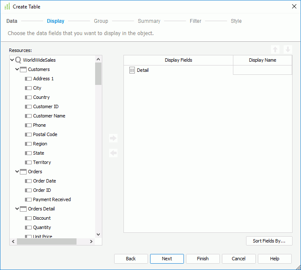Click the Address 1 field icon
The image size is (301, 270).
pos(28,79)
